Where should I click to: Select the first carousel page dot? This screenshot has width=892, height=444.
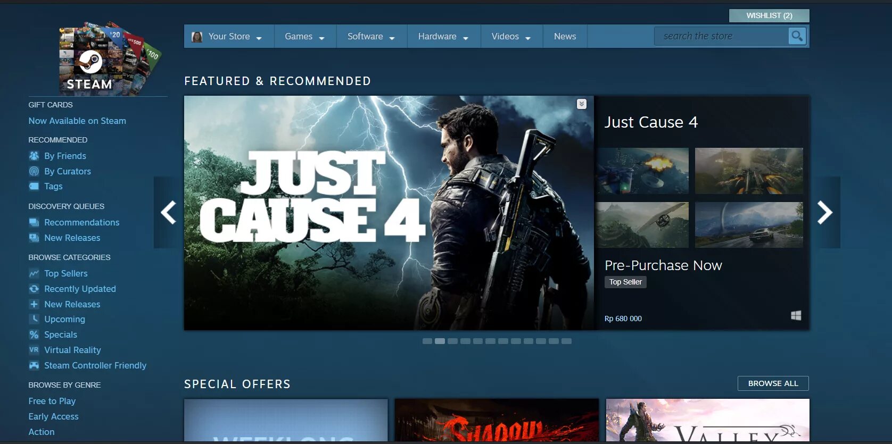point(427,341)
